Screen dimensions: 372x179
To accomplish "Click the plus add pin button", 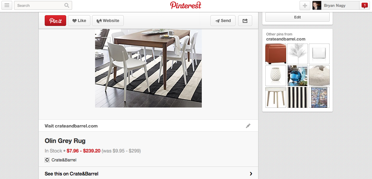I will coord(305,5).
